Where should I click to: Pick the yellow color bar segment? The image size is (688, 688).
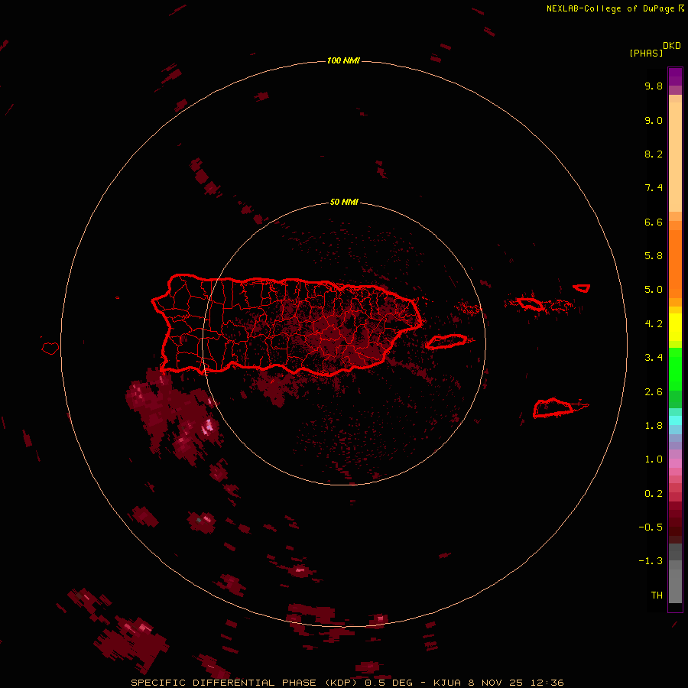pyautogui.click(x=675, y=327)
